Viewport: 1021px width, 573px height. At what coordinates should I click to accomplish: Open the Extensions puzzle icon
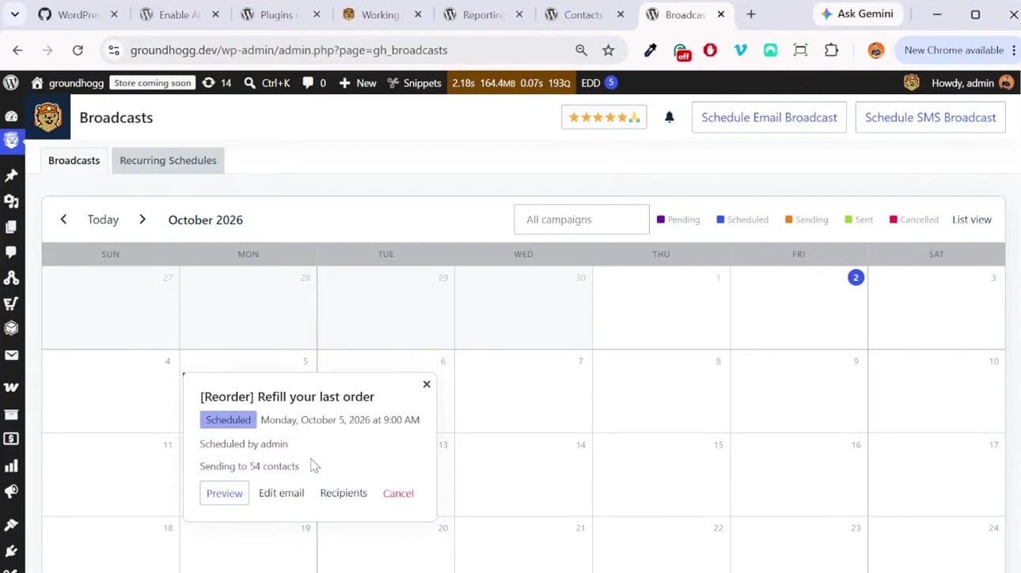pos(831,50)
